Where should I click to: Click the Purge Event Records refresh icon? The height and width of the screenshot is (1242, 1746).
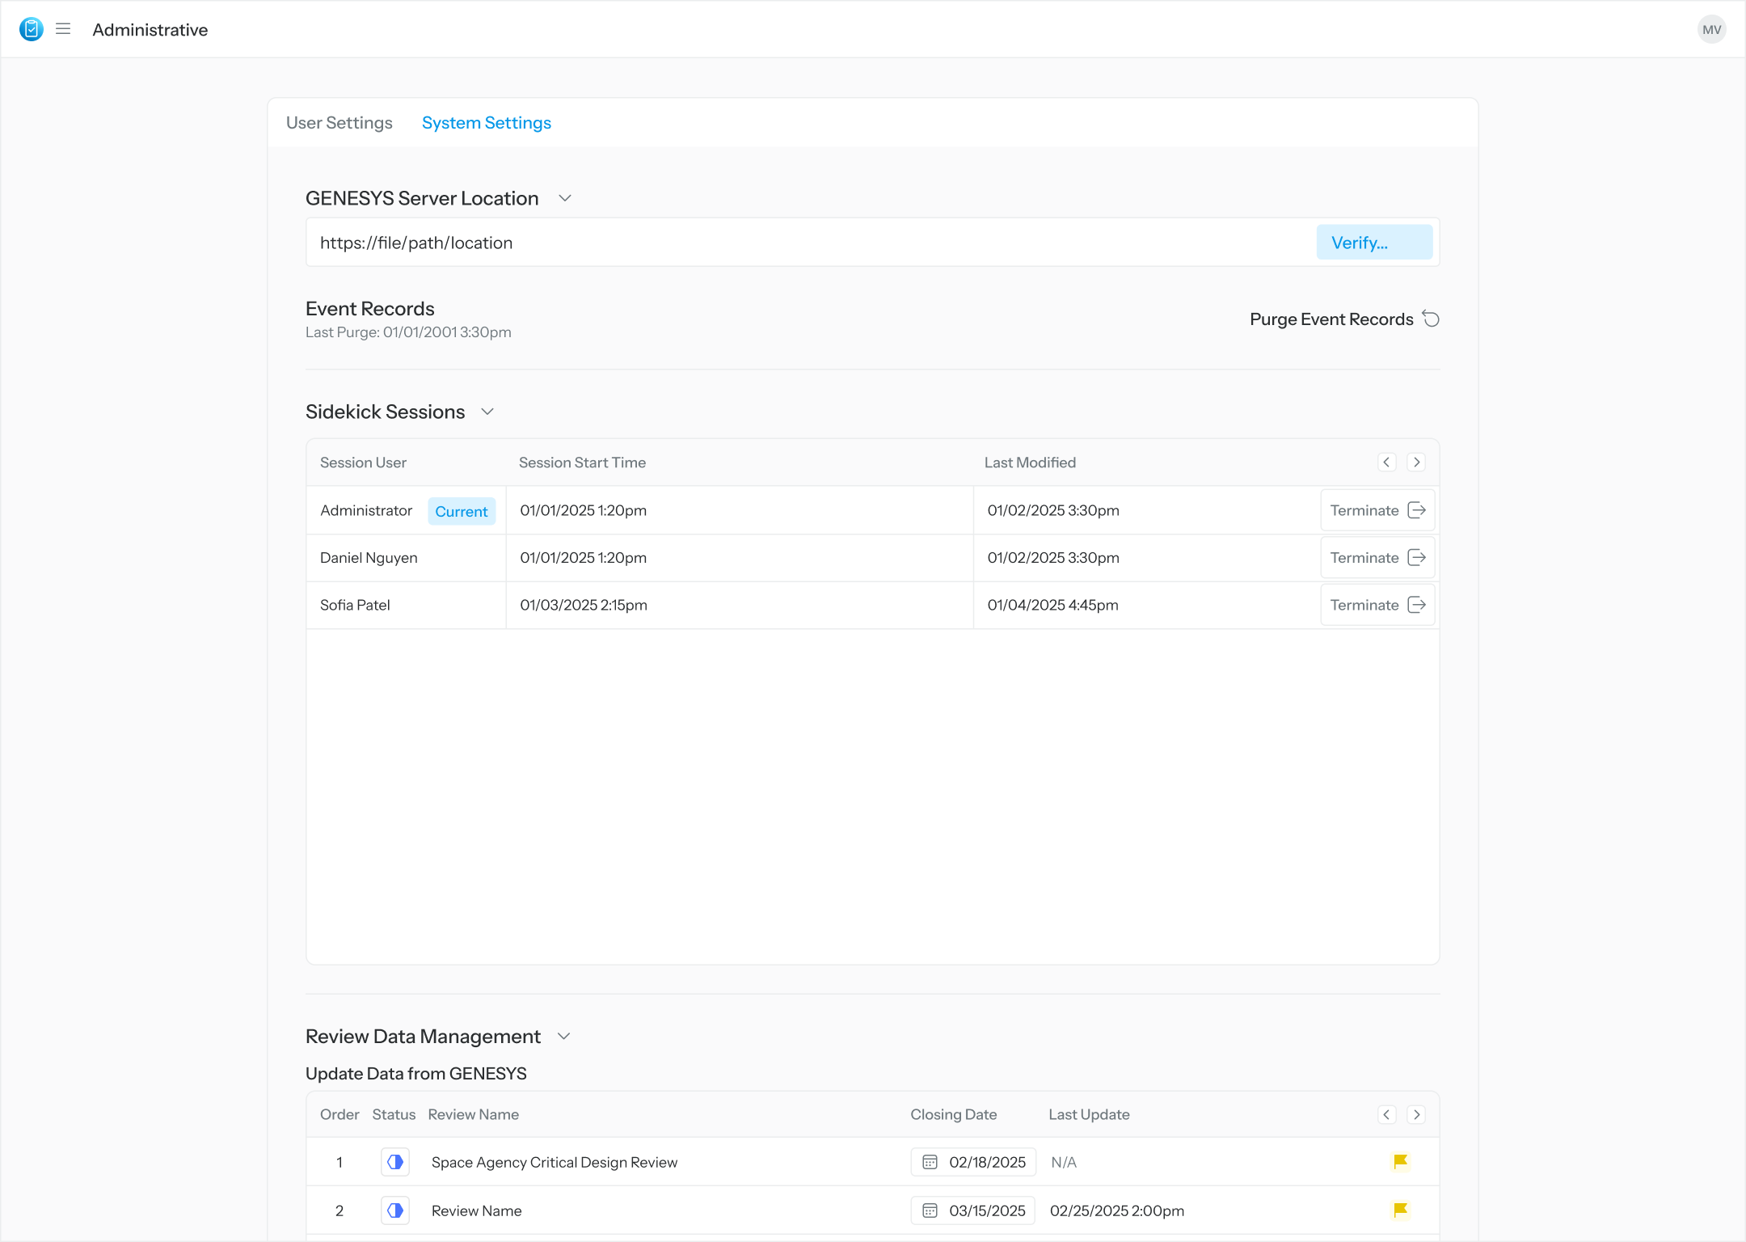tap(1431, 319)
